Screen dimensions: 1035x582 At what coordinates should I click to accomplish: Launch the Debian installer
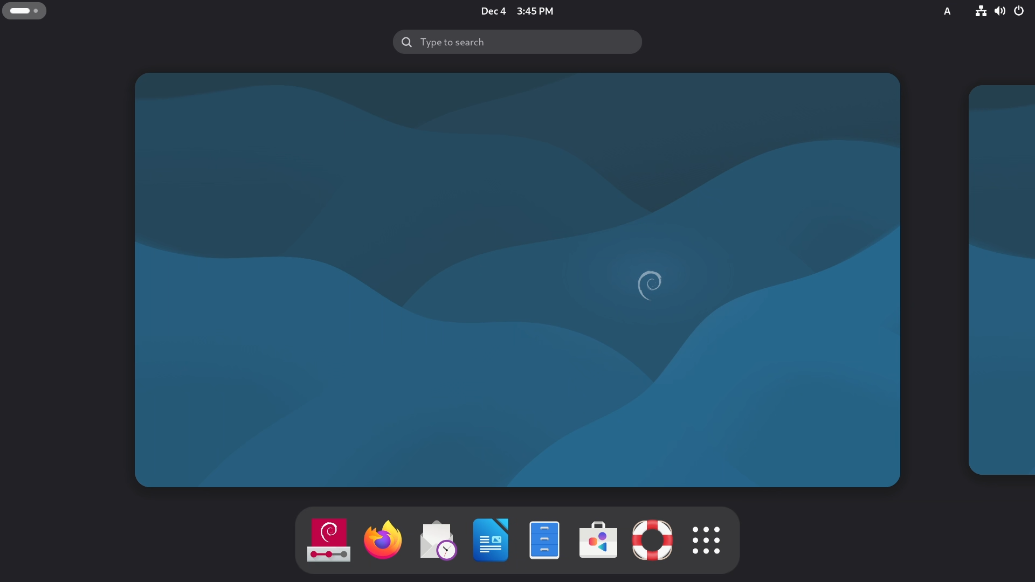[328, 540]
